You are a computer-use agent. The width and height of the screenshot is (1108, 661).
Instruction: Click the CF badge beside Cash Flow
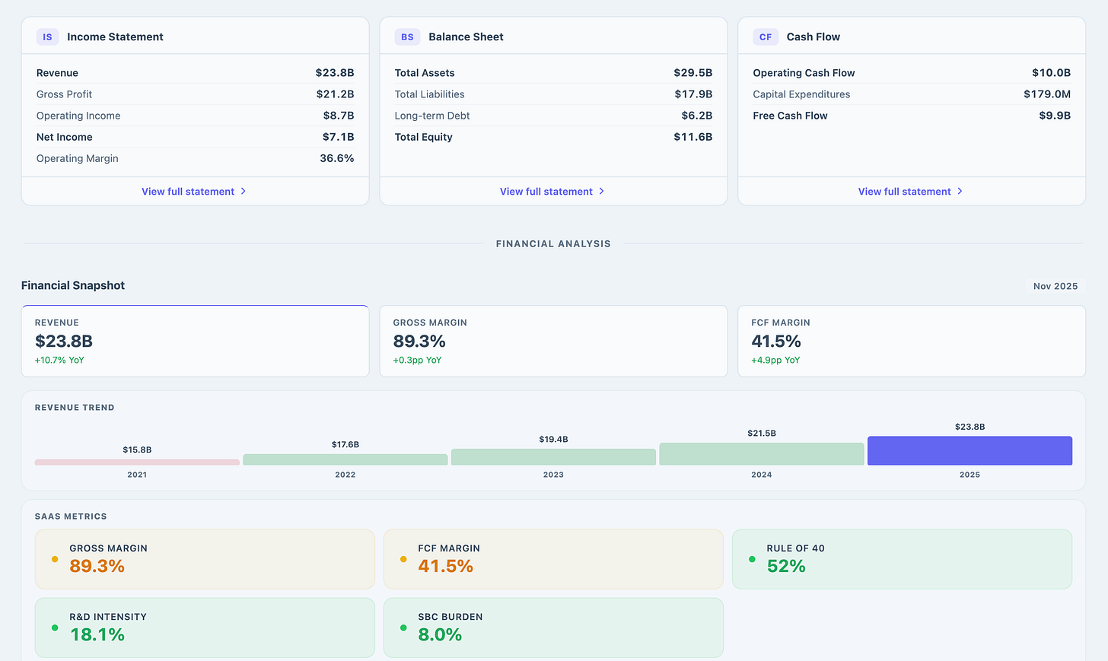(766, 37)
